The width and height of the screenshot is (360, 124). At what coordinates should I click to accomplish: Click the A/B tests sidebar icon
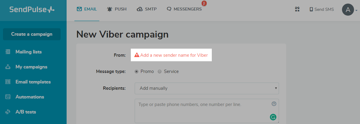(x=8, y=112)
